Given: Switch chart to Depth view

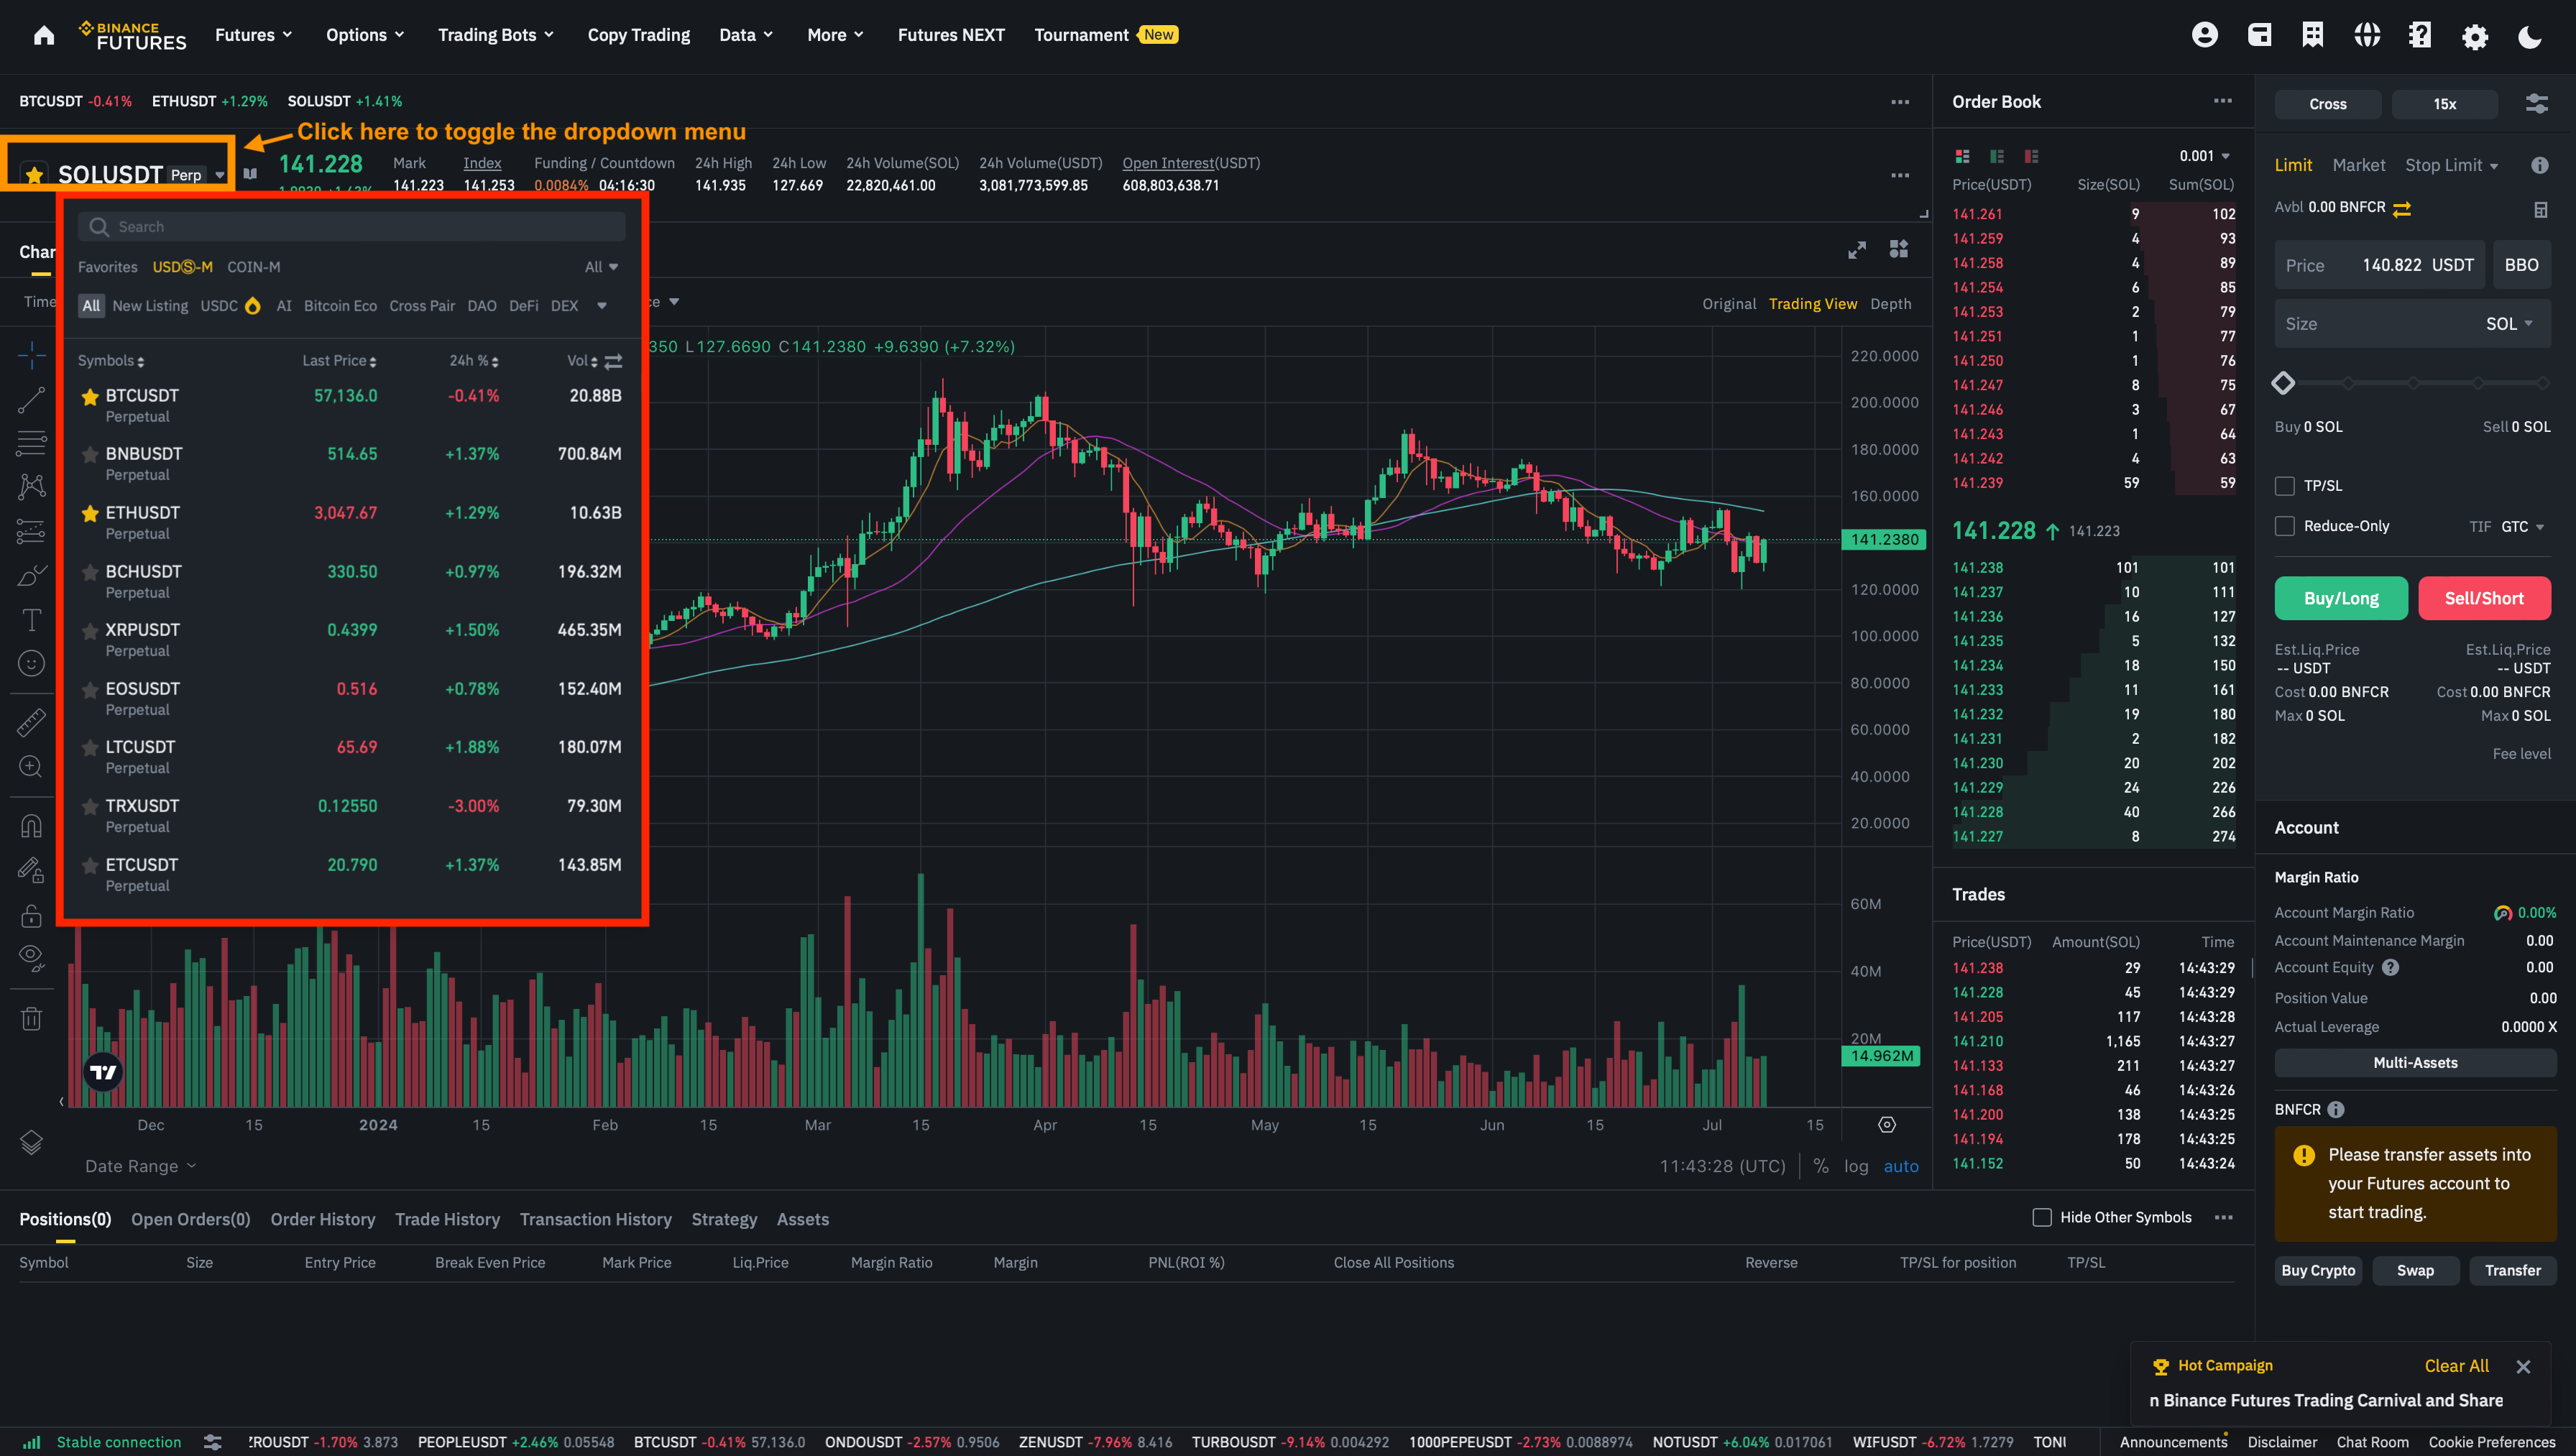Looking at the screenshot, I should pyautogui.click(x=1890, y=304).
